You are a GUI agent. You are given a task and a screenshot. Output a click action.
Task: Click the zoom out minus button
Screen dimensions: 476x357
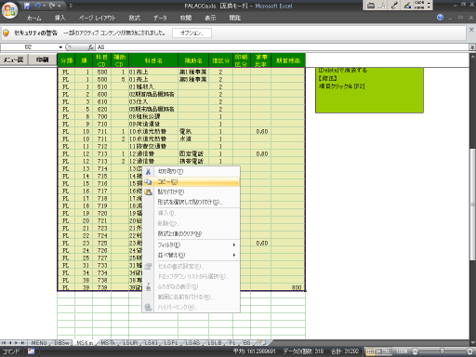click(x=415, y=351)
